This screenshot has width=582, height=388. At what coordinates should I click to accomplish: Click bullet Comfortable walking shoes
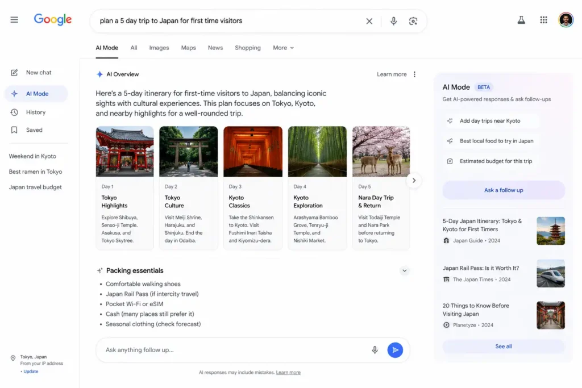[143, 284]
